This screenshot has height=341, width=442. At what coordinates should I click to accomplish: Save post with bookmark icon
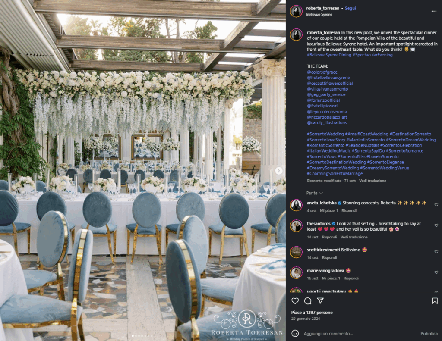coord(434,301)
